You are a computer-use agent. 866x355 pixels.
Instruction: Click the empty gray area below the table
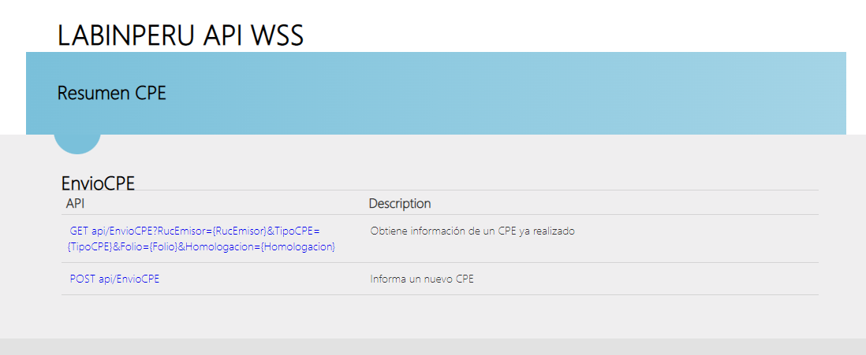pyautogui.click(x=433, y=316)
